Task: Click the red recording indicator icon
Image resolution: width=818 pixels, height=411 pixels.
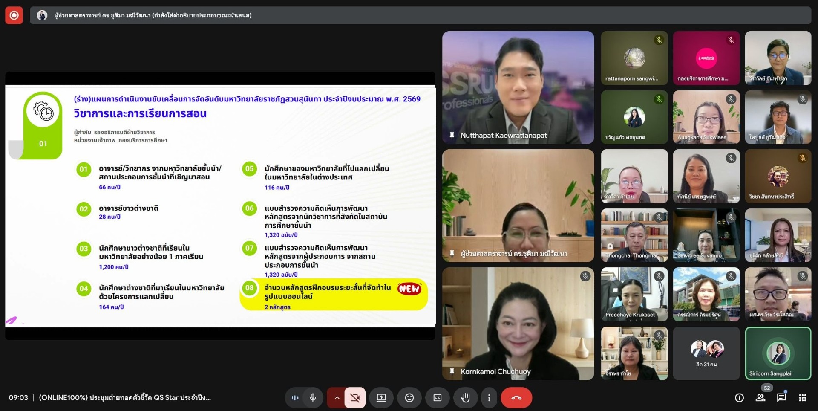Action: (x=14, y=15)
